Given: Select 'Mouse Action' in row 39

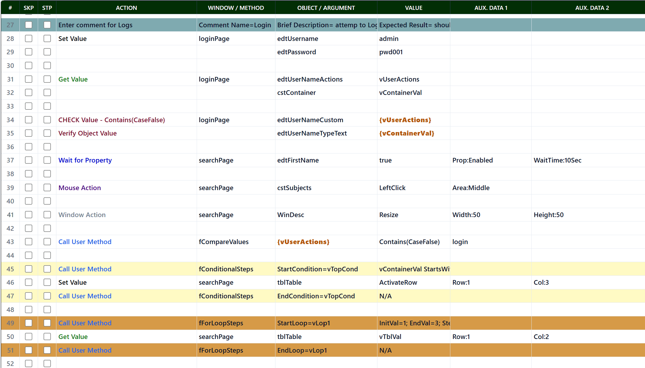Looking at the screenshot, I should coord(126,188).
